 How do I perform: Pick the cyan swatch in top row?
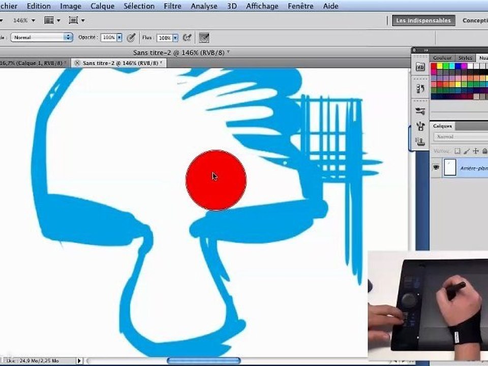452,66
